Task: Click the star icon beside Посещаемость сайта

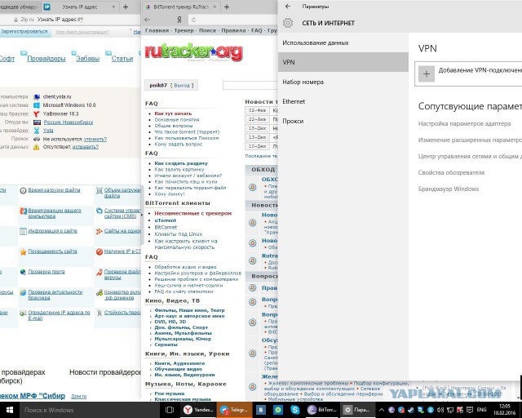Action: pos(23,251)
